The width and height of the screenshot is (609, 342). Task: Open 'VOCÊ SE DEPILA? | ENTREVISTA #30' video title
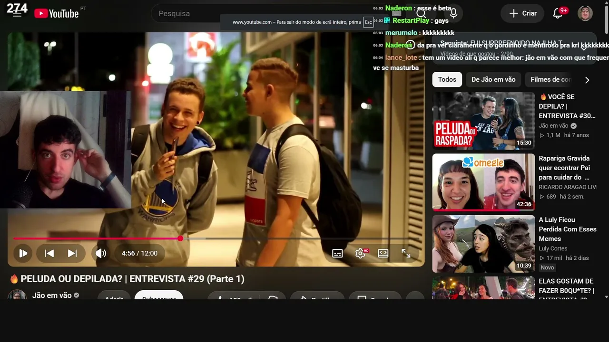567,106
